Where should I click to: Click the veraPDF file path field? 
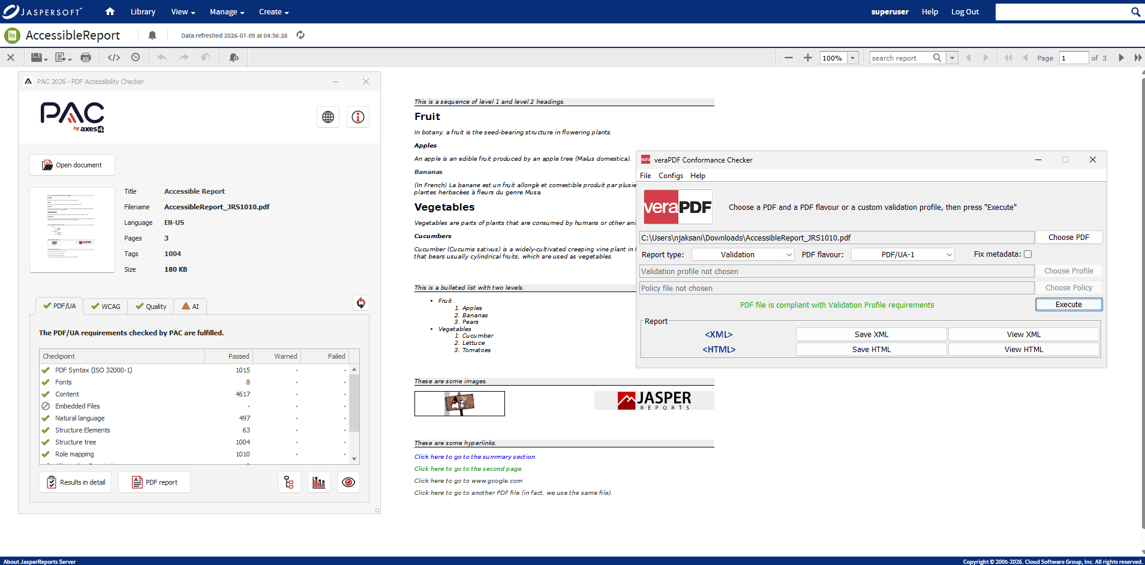(837, 238)
